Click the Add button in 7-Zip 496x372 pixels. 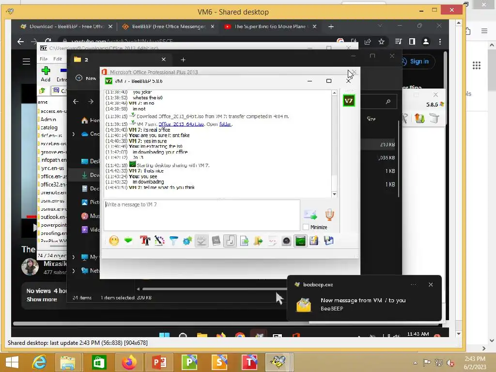(x=46, y=74)
